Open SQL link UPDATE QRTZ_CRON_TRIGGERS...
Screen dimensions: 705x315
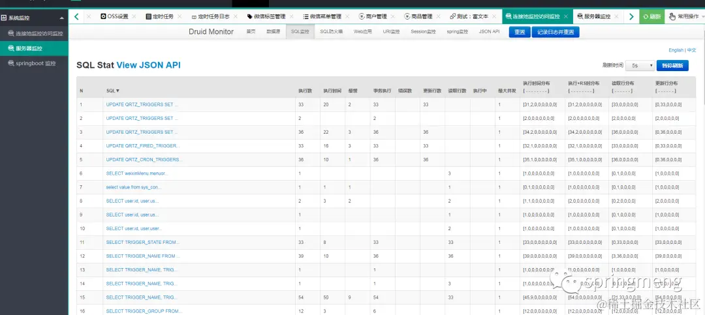coord(144,160)
